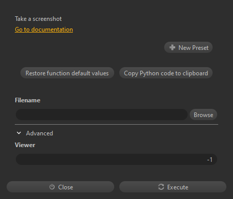Open the Go to documentation link
The height and width of the screenshot is (199, 233).
[x=44, y=30]
